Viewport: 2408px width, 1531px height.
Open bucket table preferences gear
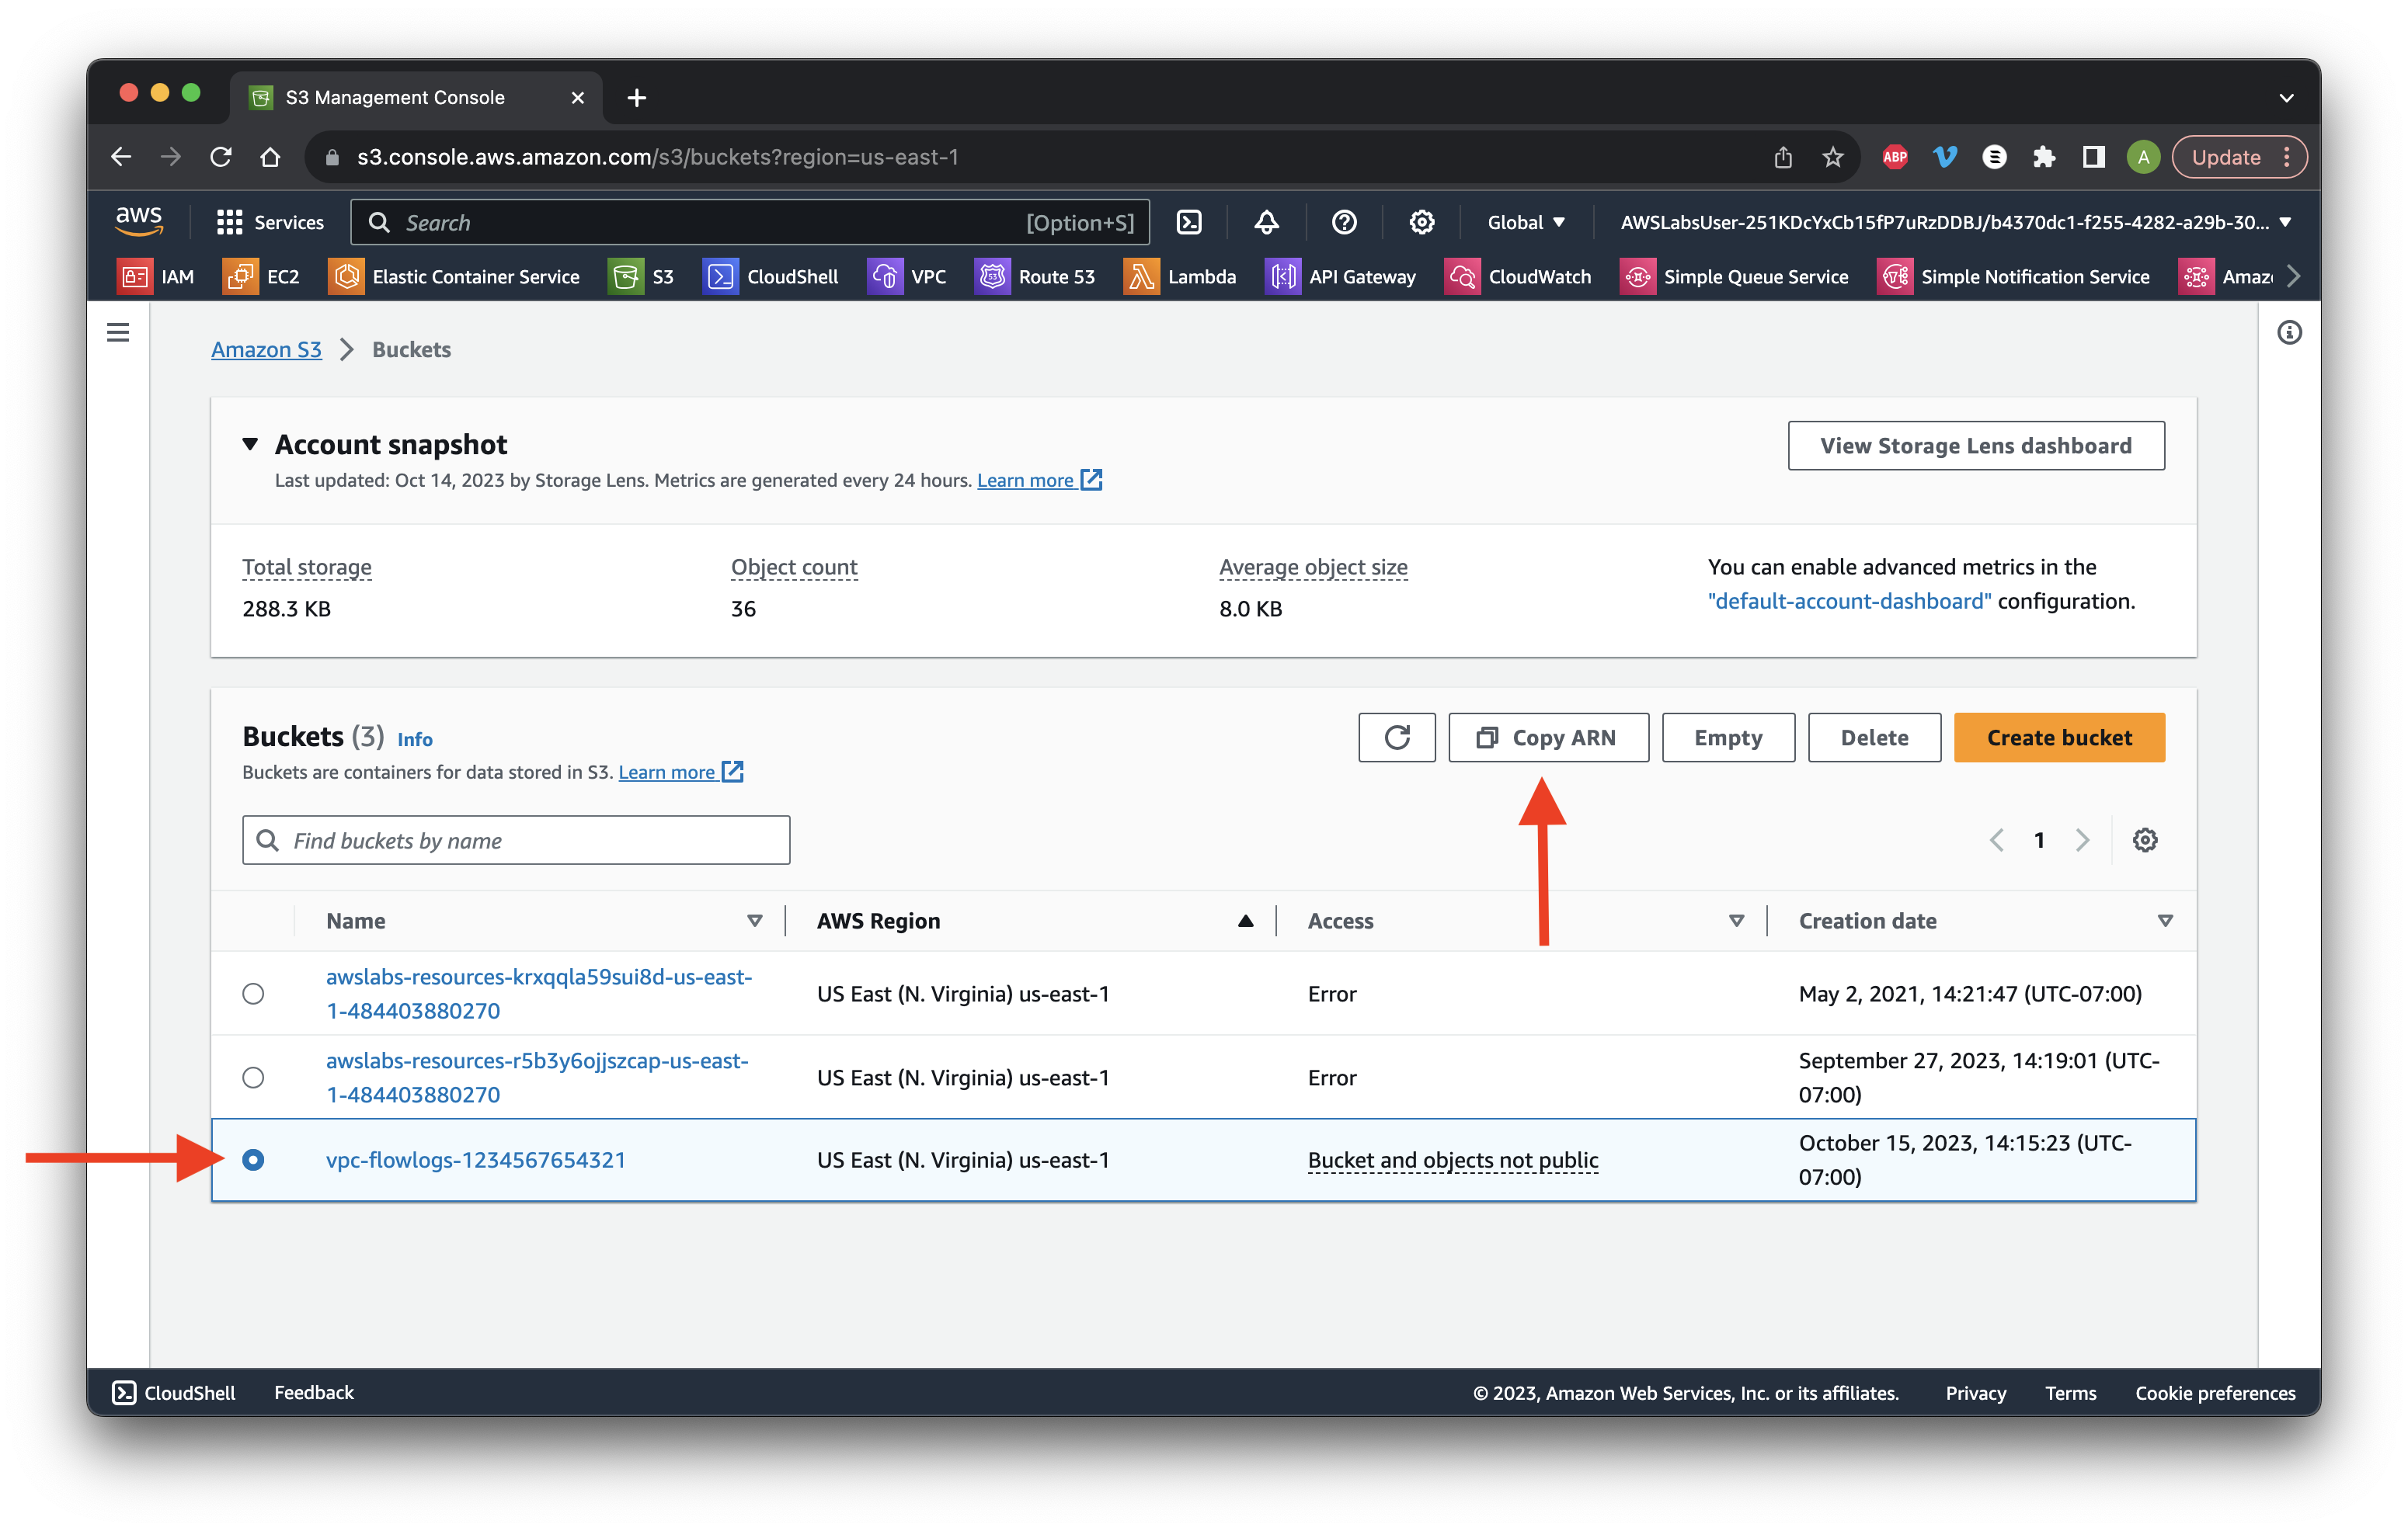pos(2145,841)
